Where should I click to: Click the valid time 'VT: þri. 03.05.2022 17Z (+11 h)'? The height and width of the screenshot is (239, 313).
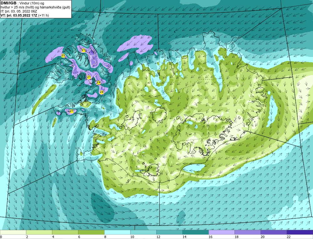coord(24,15)
